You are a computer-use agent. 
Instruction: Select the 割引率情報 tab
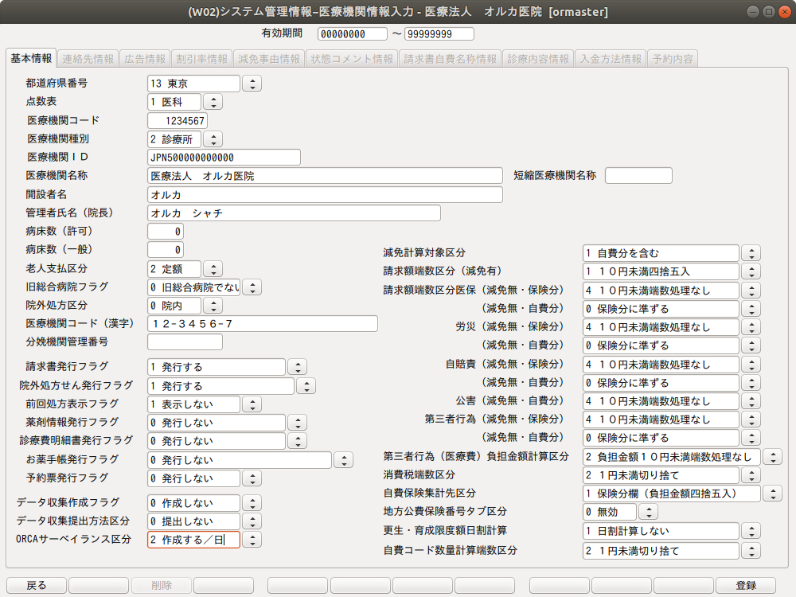tap(202, 59)
